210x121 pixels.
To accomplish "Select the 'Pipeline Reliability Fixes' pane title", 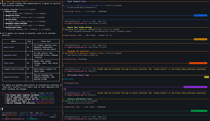I will [x=80, y=99].
